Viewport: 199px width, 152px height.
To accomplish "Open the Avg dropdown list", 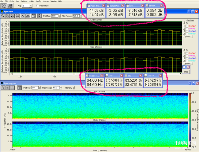I will coord(31,6).
